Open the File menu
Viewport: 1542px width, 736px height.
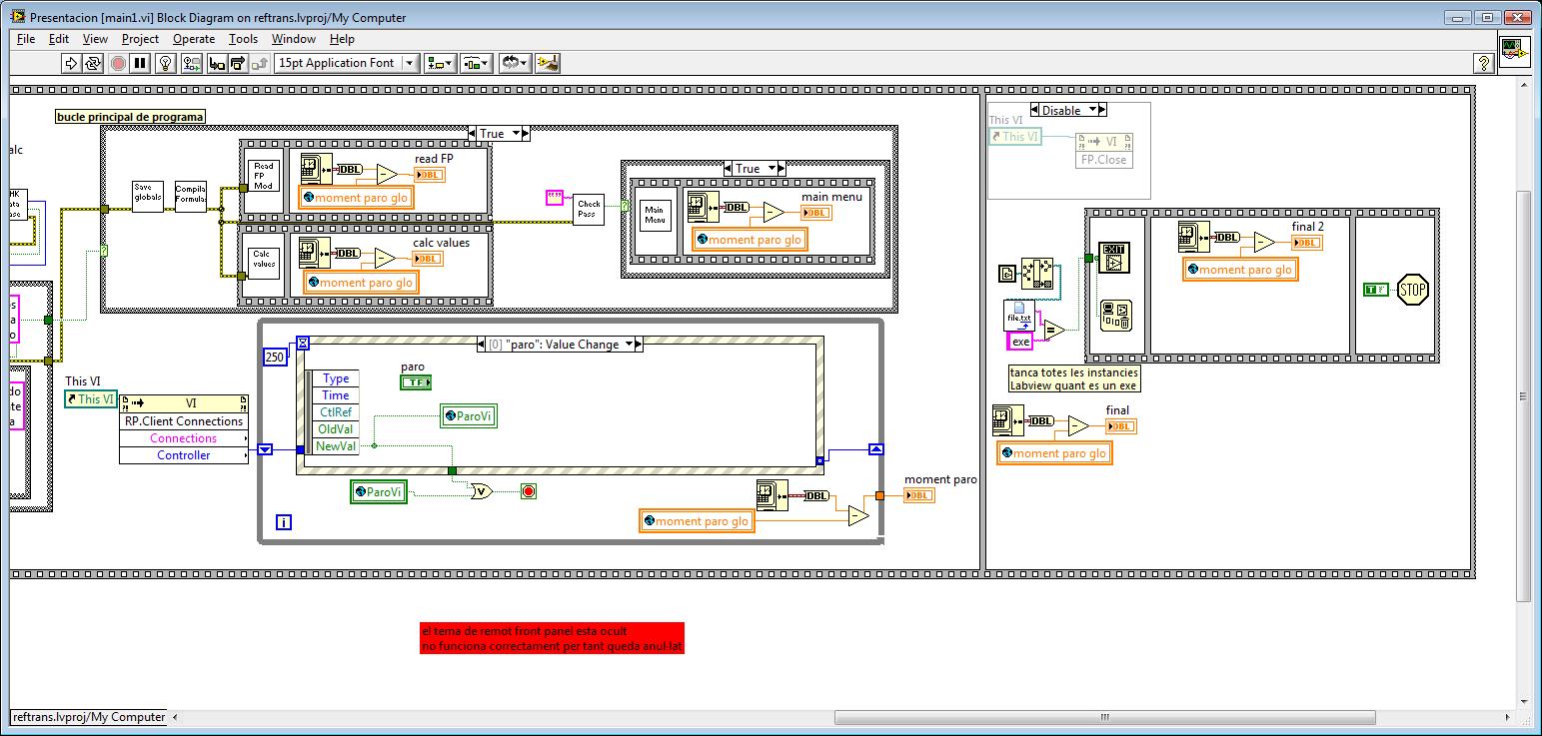[x=26, y=39]
